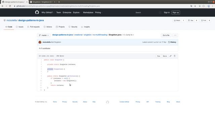Screen dimensions: 215x121
Task: Click the browser forward arrow
Action: tap(6, 6)
